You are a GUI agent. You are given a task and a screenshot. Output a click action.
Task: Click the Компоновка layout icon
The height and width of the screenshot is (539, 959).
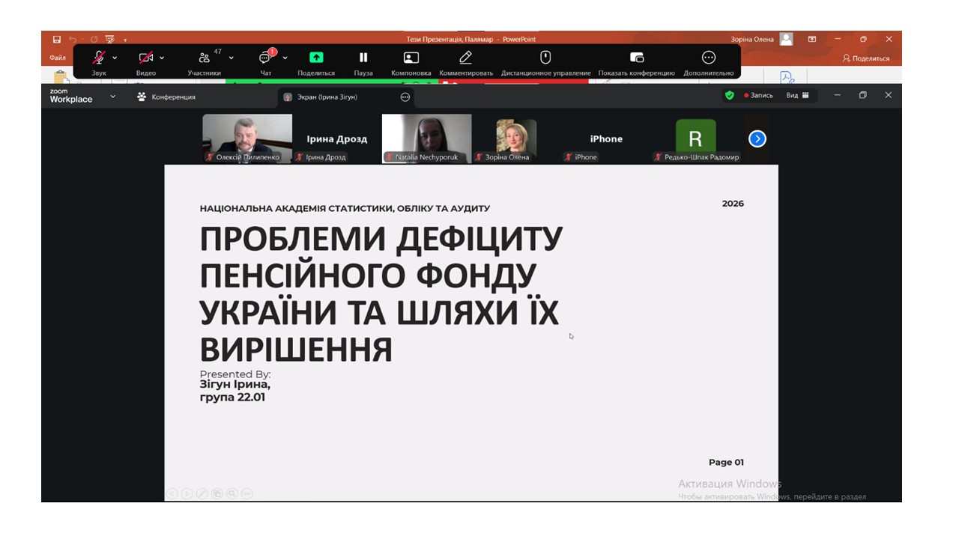coord(411,58)
